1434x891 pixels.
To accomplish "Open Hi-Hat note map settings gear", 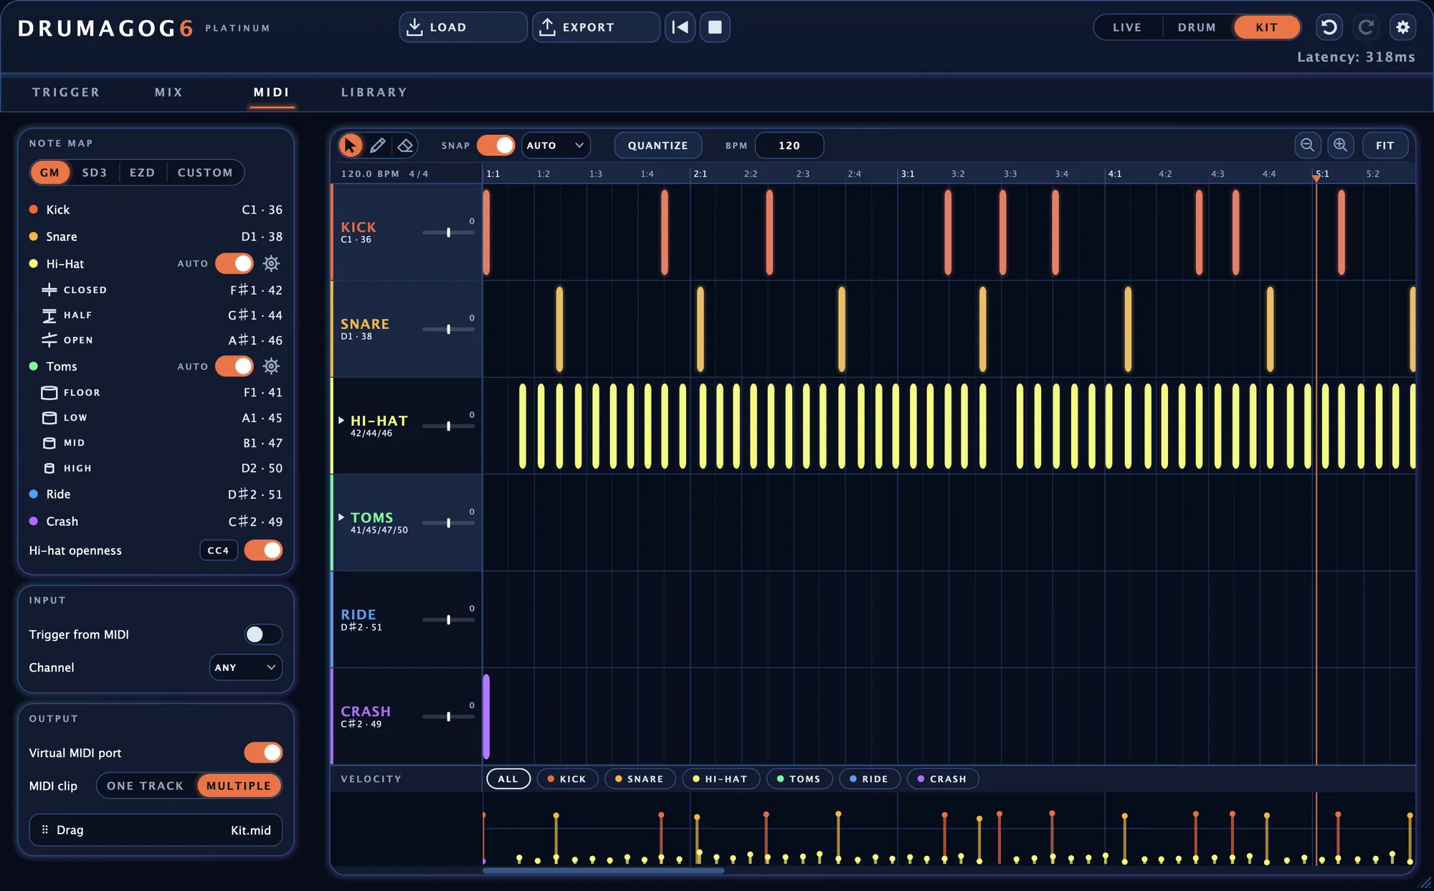I will tap(271, 264).
